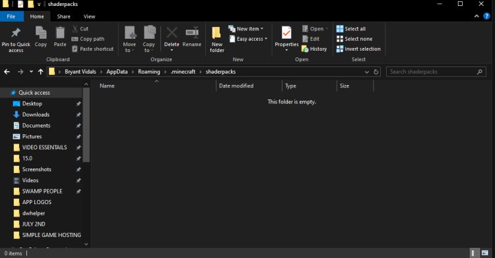Click Invert selection

pos(358,49)
